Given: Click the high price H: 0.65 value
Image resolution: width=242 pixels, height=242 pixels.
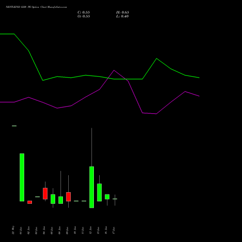Looking at the screenshot, I should click(x=122, y=13).
